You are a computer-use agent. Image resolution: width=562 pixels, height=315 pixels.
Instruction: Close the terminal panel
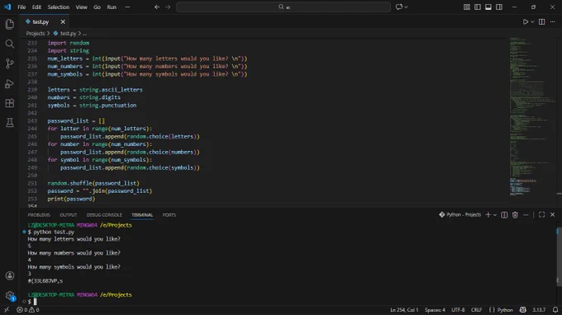(x=552, y=214)
